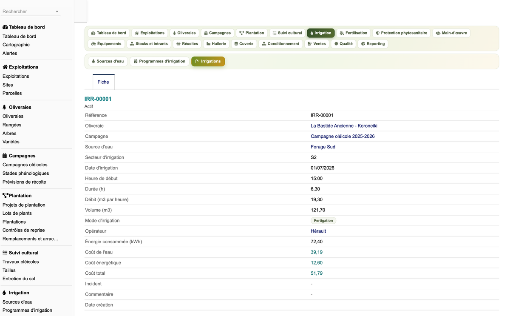Open Protection phytosanitaire navigation button

[x=402, y=33]
